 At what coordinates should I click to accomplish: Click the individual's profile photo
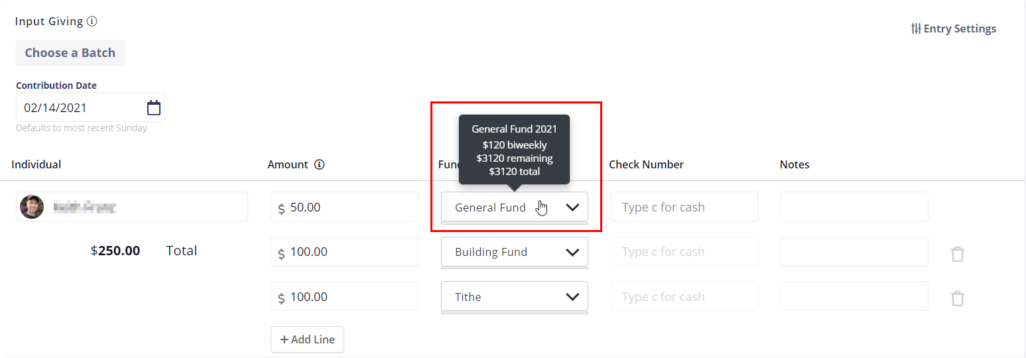point(32,207)
